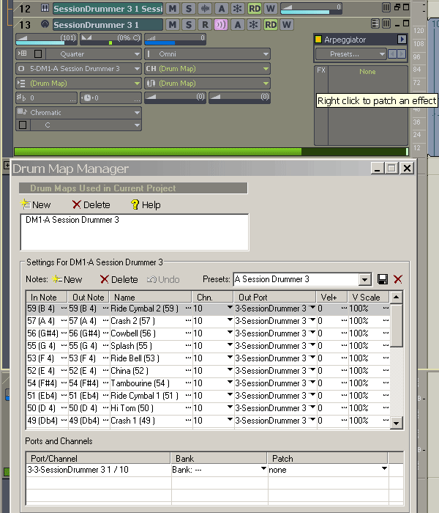Adjust the track 13 volume slider
439x513 pixels.
pyautogui.click(x=45, y=39)
